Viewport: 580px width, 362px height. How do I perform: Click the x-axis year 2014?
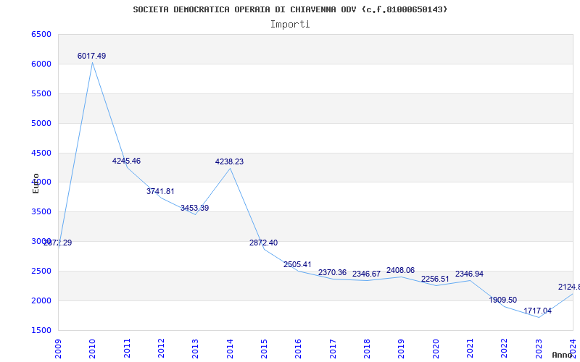point(230,348)
